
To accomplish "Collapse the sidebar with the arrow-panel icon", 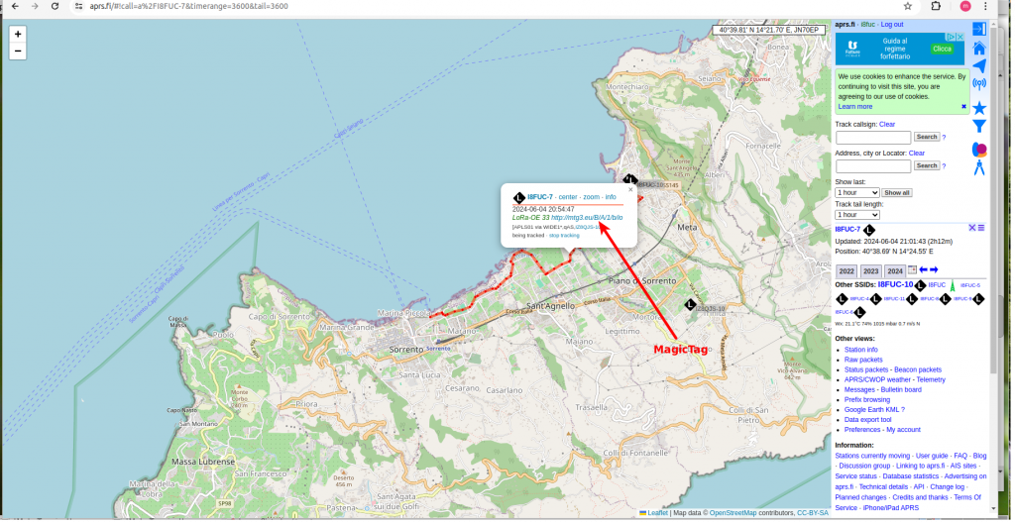I will (x=978, y=29).
